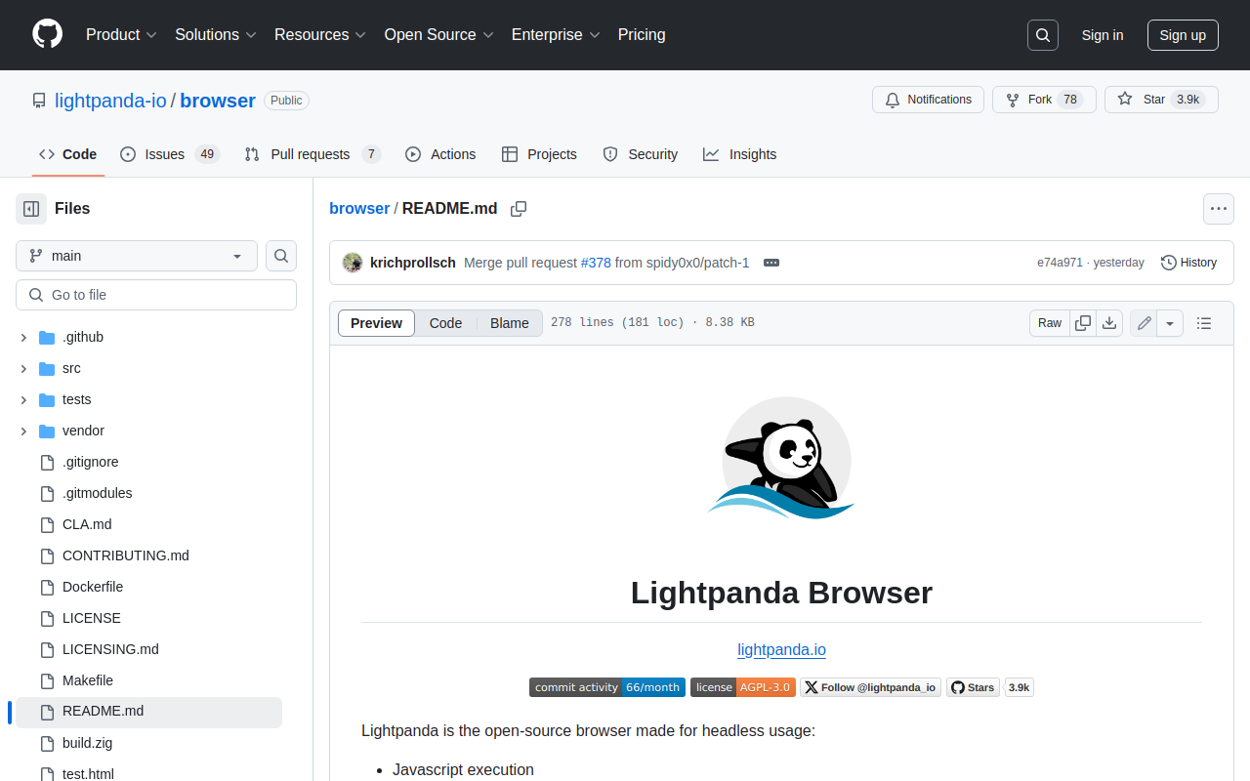Edit this file with pencil icon

point(1145,323)
